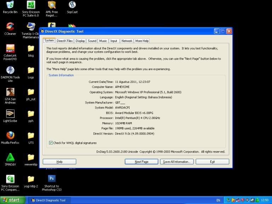The width and height of the screenshot is (272, 204).
Task: Open the Windows start menu
Action: (13, 200)
